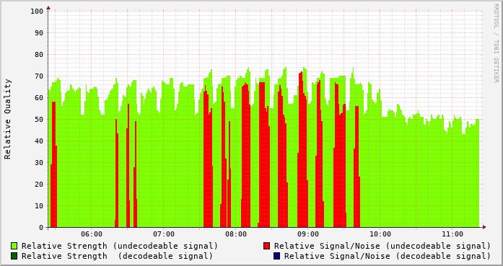
Task: Click Relative Strength (undecodeable signal) legend label
Action: pos(120,246)
